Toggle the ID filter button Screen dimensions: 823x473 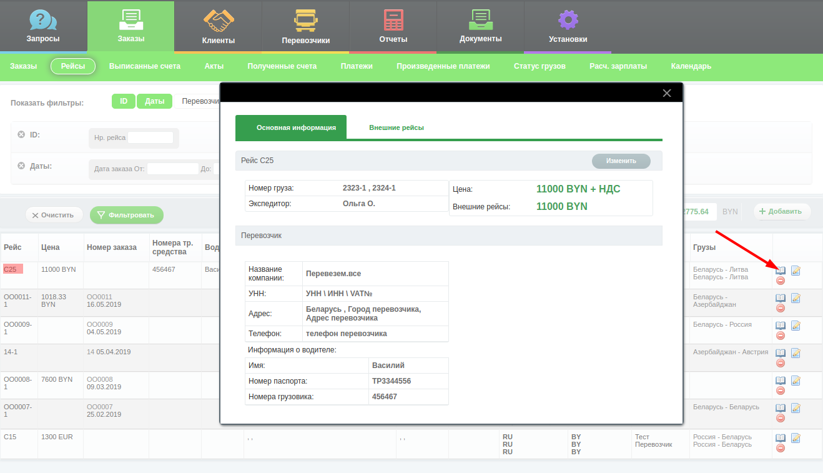(124, 101)
